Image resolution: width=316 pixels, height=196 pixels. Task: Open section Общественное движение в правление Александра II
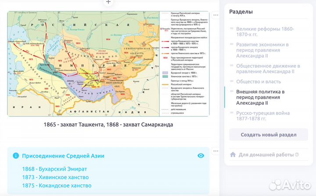pos(268,69)
